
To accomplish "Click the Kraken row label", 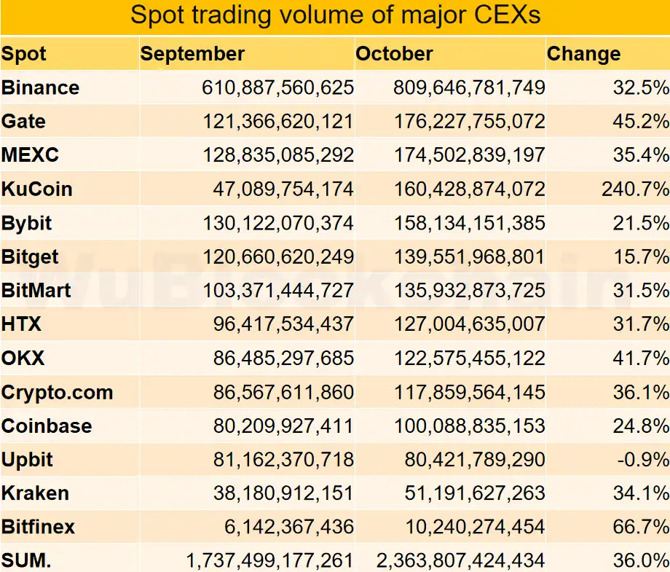I will coord(35,493).
